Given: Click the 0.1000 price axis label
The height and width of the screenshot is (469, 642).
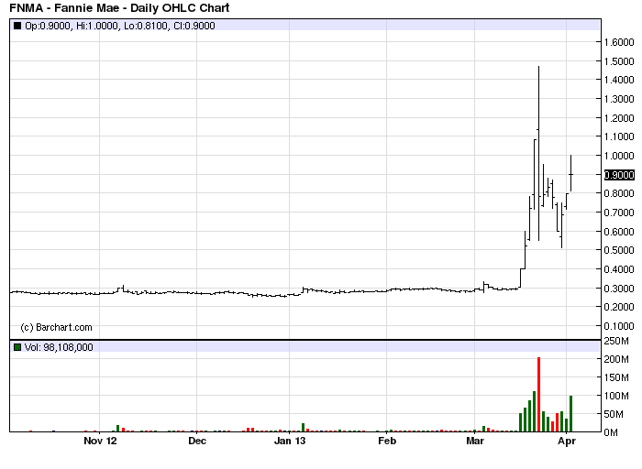Looking at the screenshot, I should click(619, 326).
